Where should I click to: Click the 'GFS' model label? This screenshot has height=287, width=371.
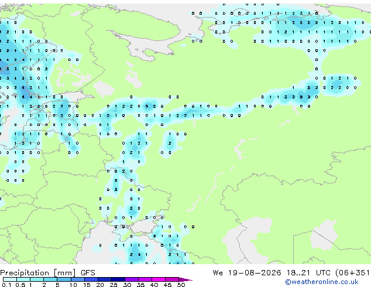click(x=88, y=273)
